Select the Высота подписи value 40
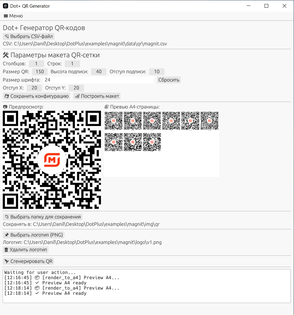294x315 pixels. [99, 72]
